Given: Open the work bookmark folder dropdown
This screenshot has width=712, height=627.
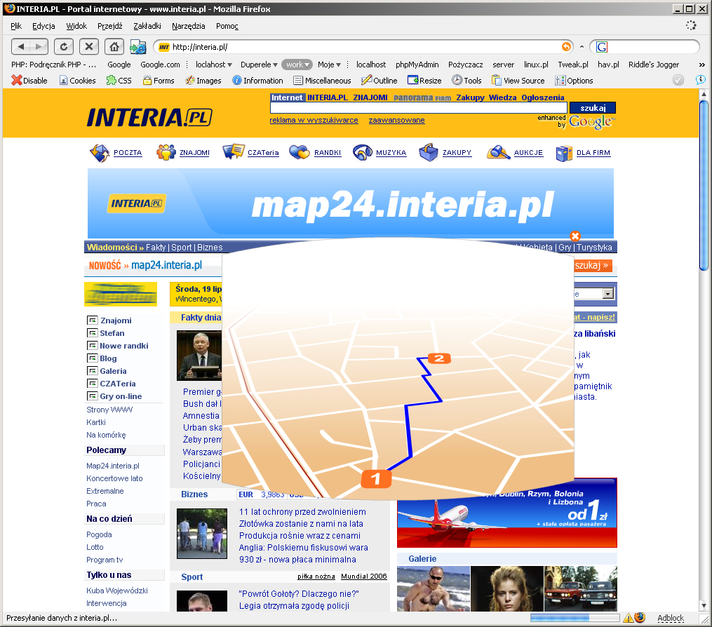Looking at the screenshot, I should 297,65.
